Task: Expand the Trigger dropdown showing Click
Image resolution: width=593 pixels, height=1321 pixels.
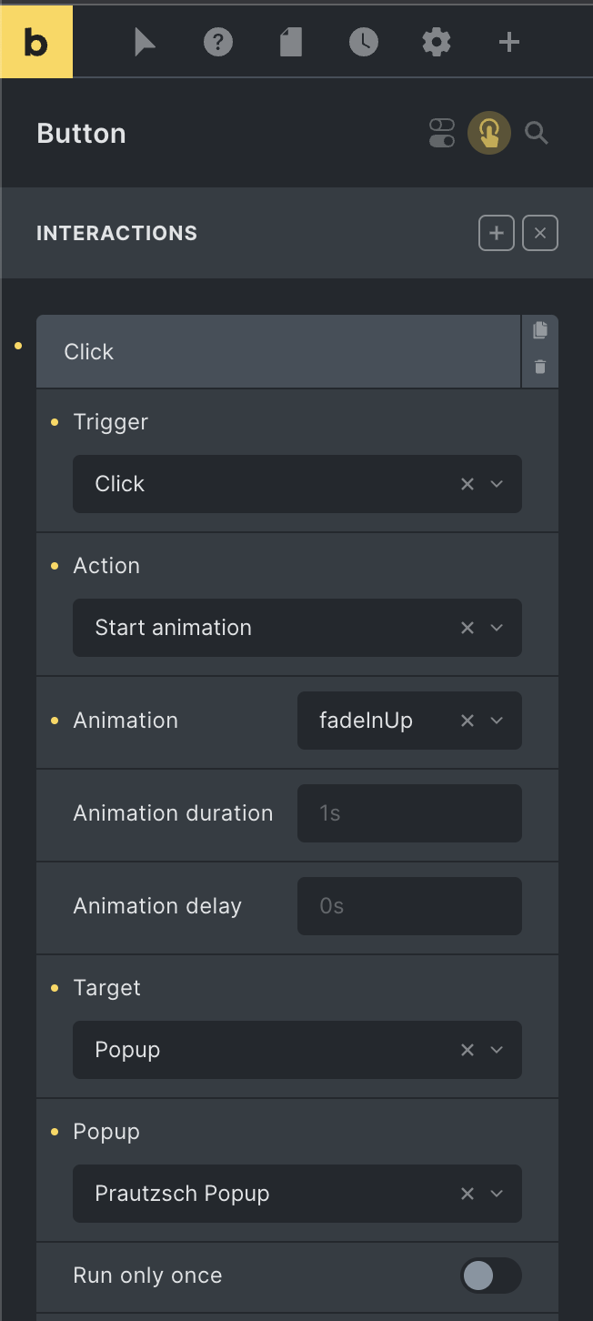Action: point(297,484)
